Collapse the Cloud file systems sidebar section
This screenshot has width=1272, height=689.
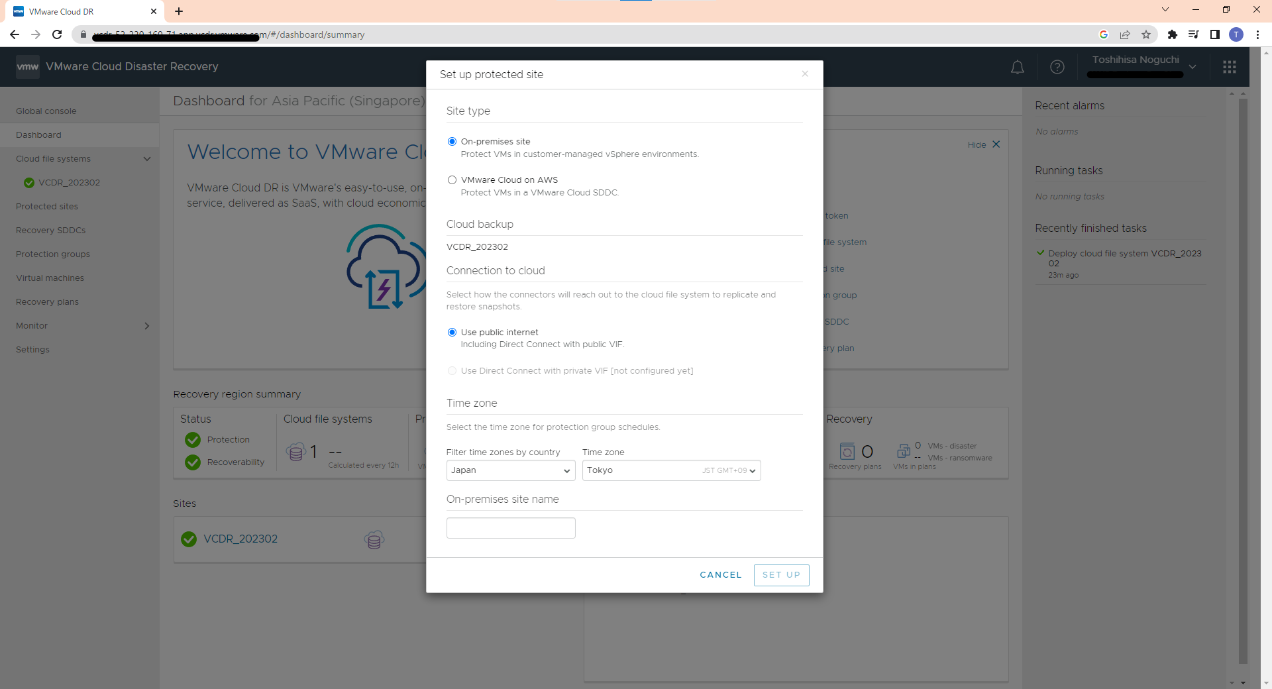[147, 159]
